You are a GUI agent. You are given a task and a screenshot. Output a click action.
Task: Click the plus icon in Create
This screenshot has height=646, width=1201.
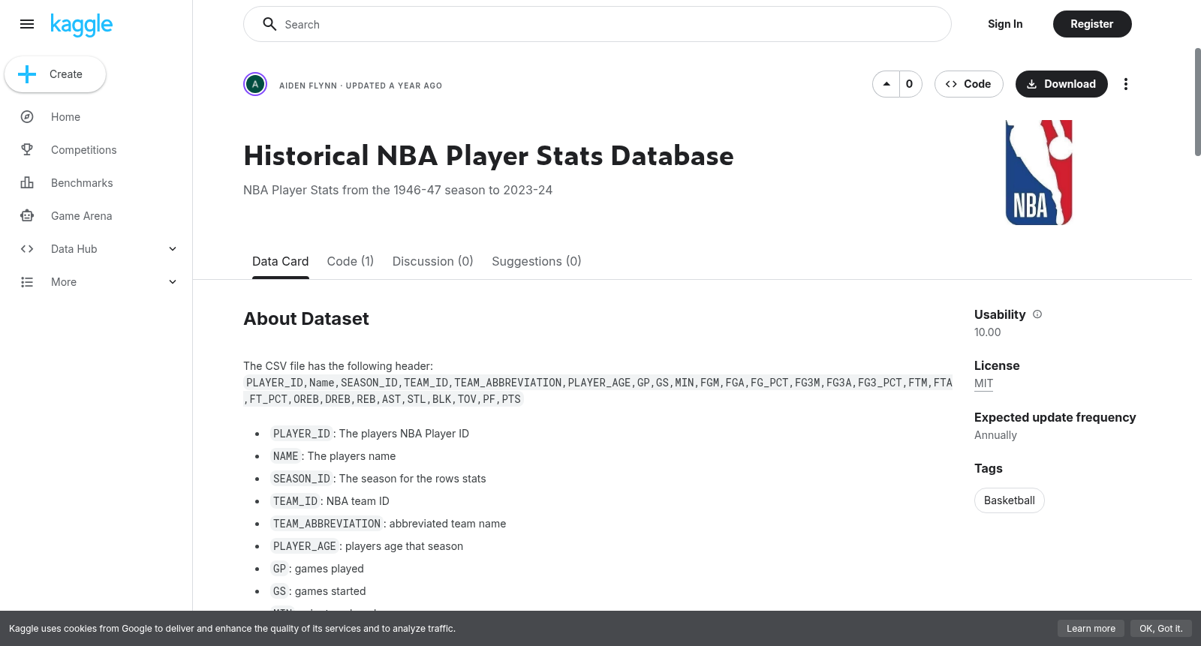tap(27, 74)
